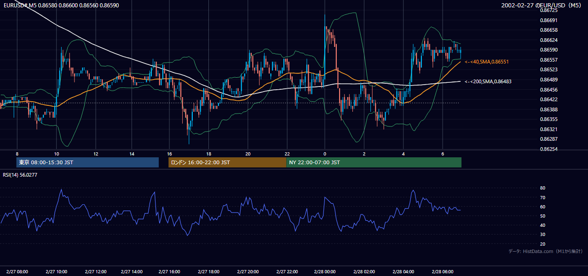
Task: Click the 2/27 14:00 time axis label
Action: pyautogui.click(x=132, y=272)
